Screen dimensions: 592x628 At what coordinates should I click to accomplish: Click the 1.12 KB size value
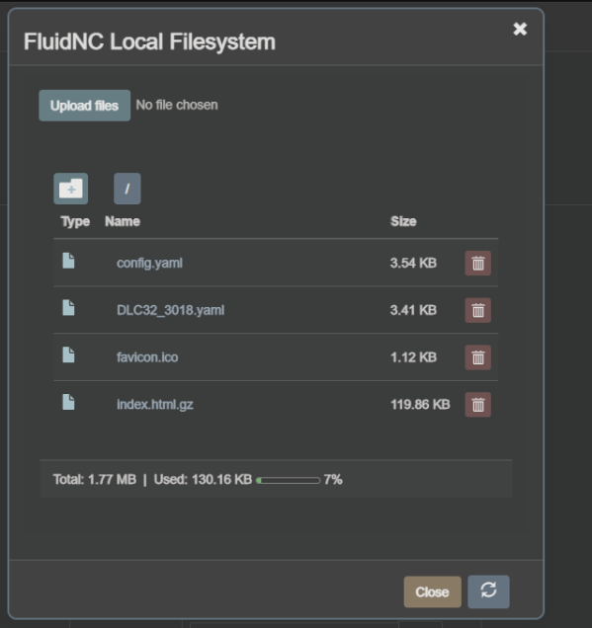point(413,357)
